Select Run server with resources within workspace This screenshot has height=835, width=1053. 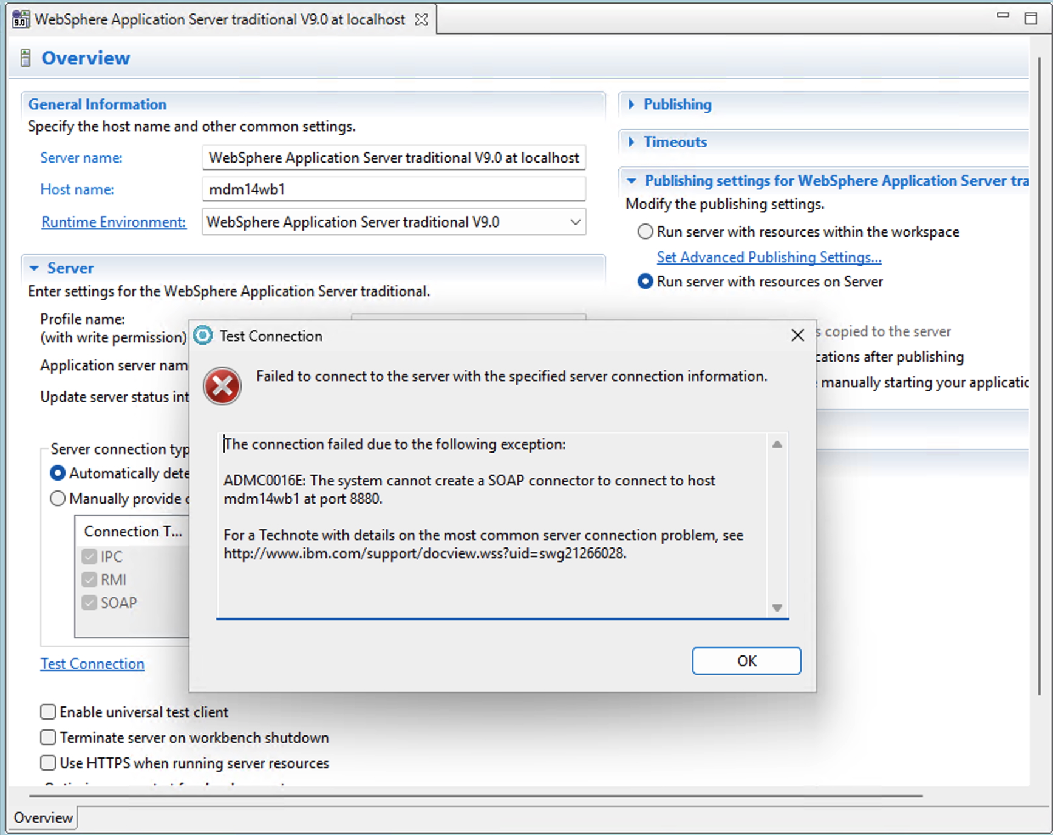tap(645, 232)
